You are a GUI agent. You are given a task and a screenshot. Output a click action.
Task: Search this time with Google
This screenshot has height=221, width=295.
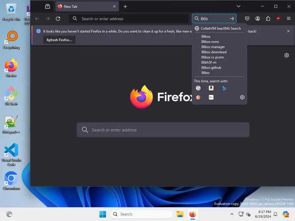tap(198, 88)
